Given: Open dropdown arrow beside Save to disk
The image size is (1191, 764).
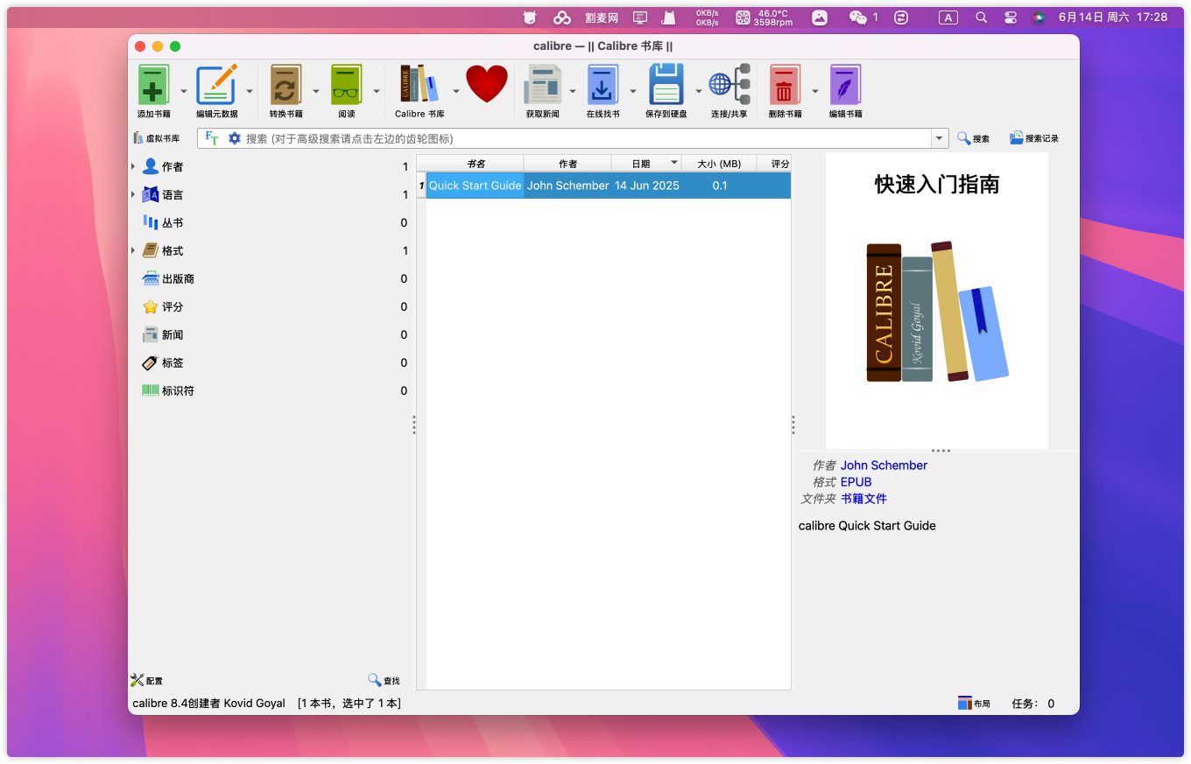Looking at the screenshot, I should click(699, 90).
